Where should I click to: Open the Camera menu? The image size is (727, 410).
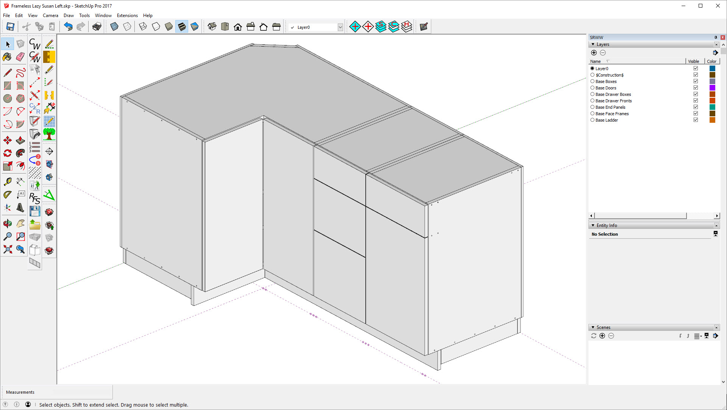click(50, 15)
